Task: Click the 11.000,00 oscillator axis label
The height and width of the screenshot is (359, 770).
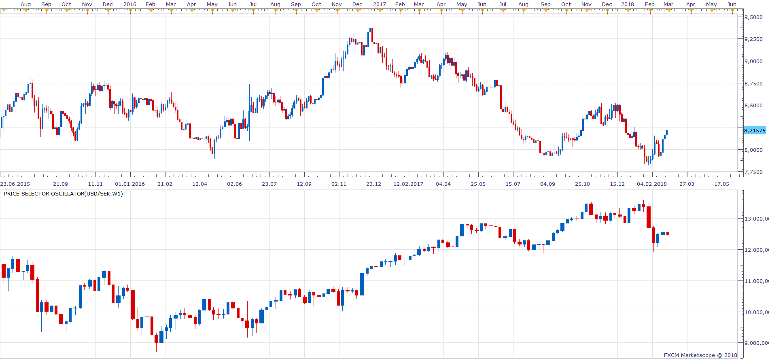Action: (757, 281)
